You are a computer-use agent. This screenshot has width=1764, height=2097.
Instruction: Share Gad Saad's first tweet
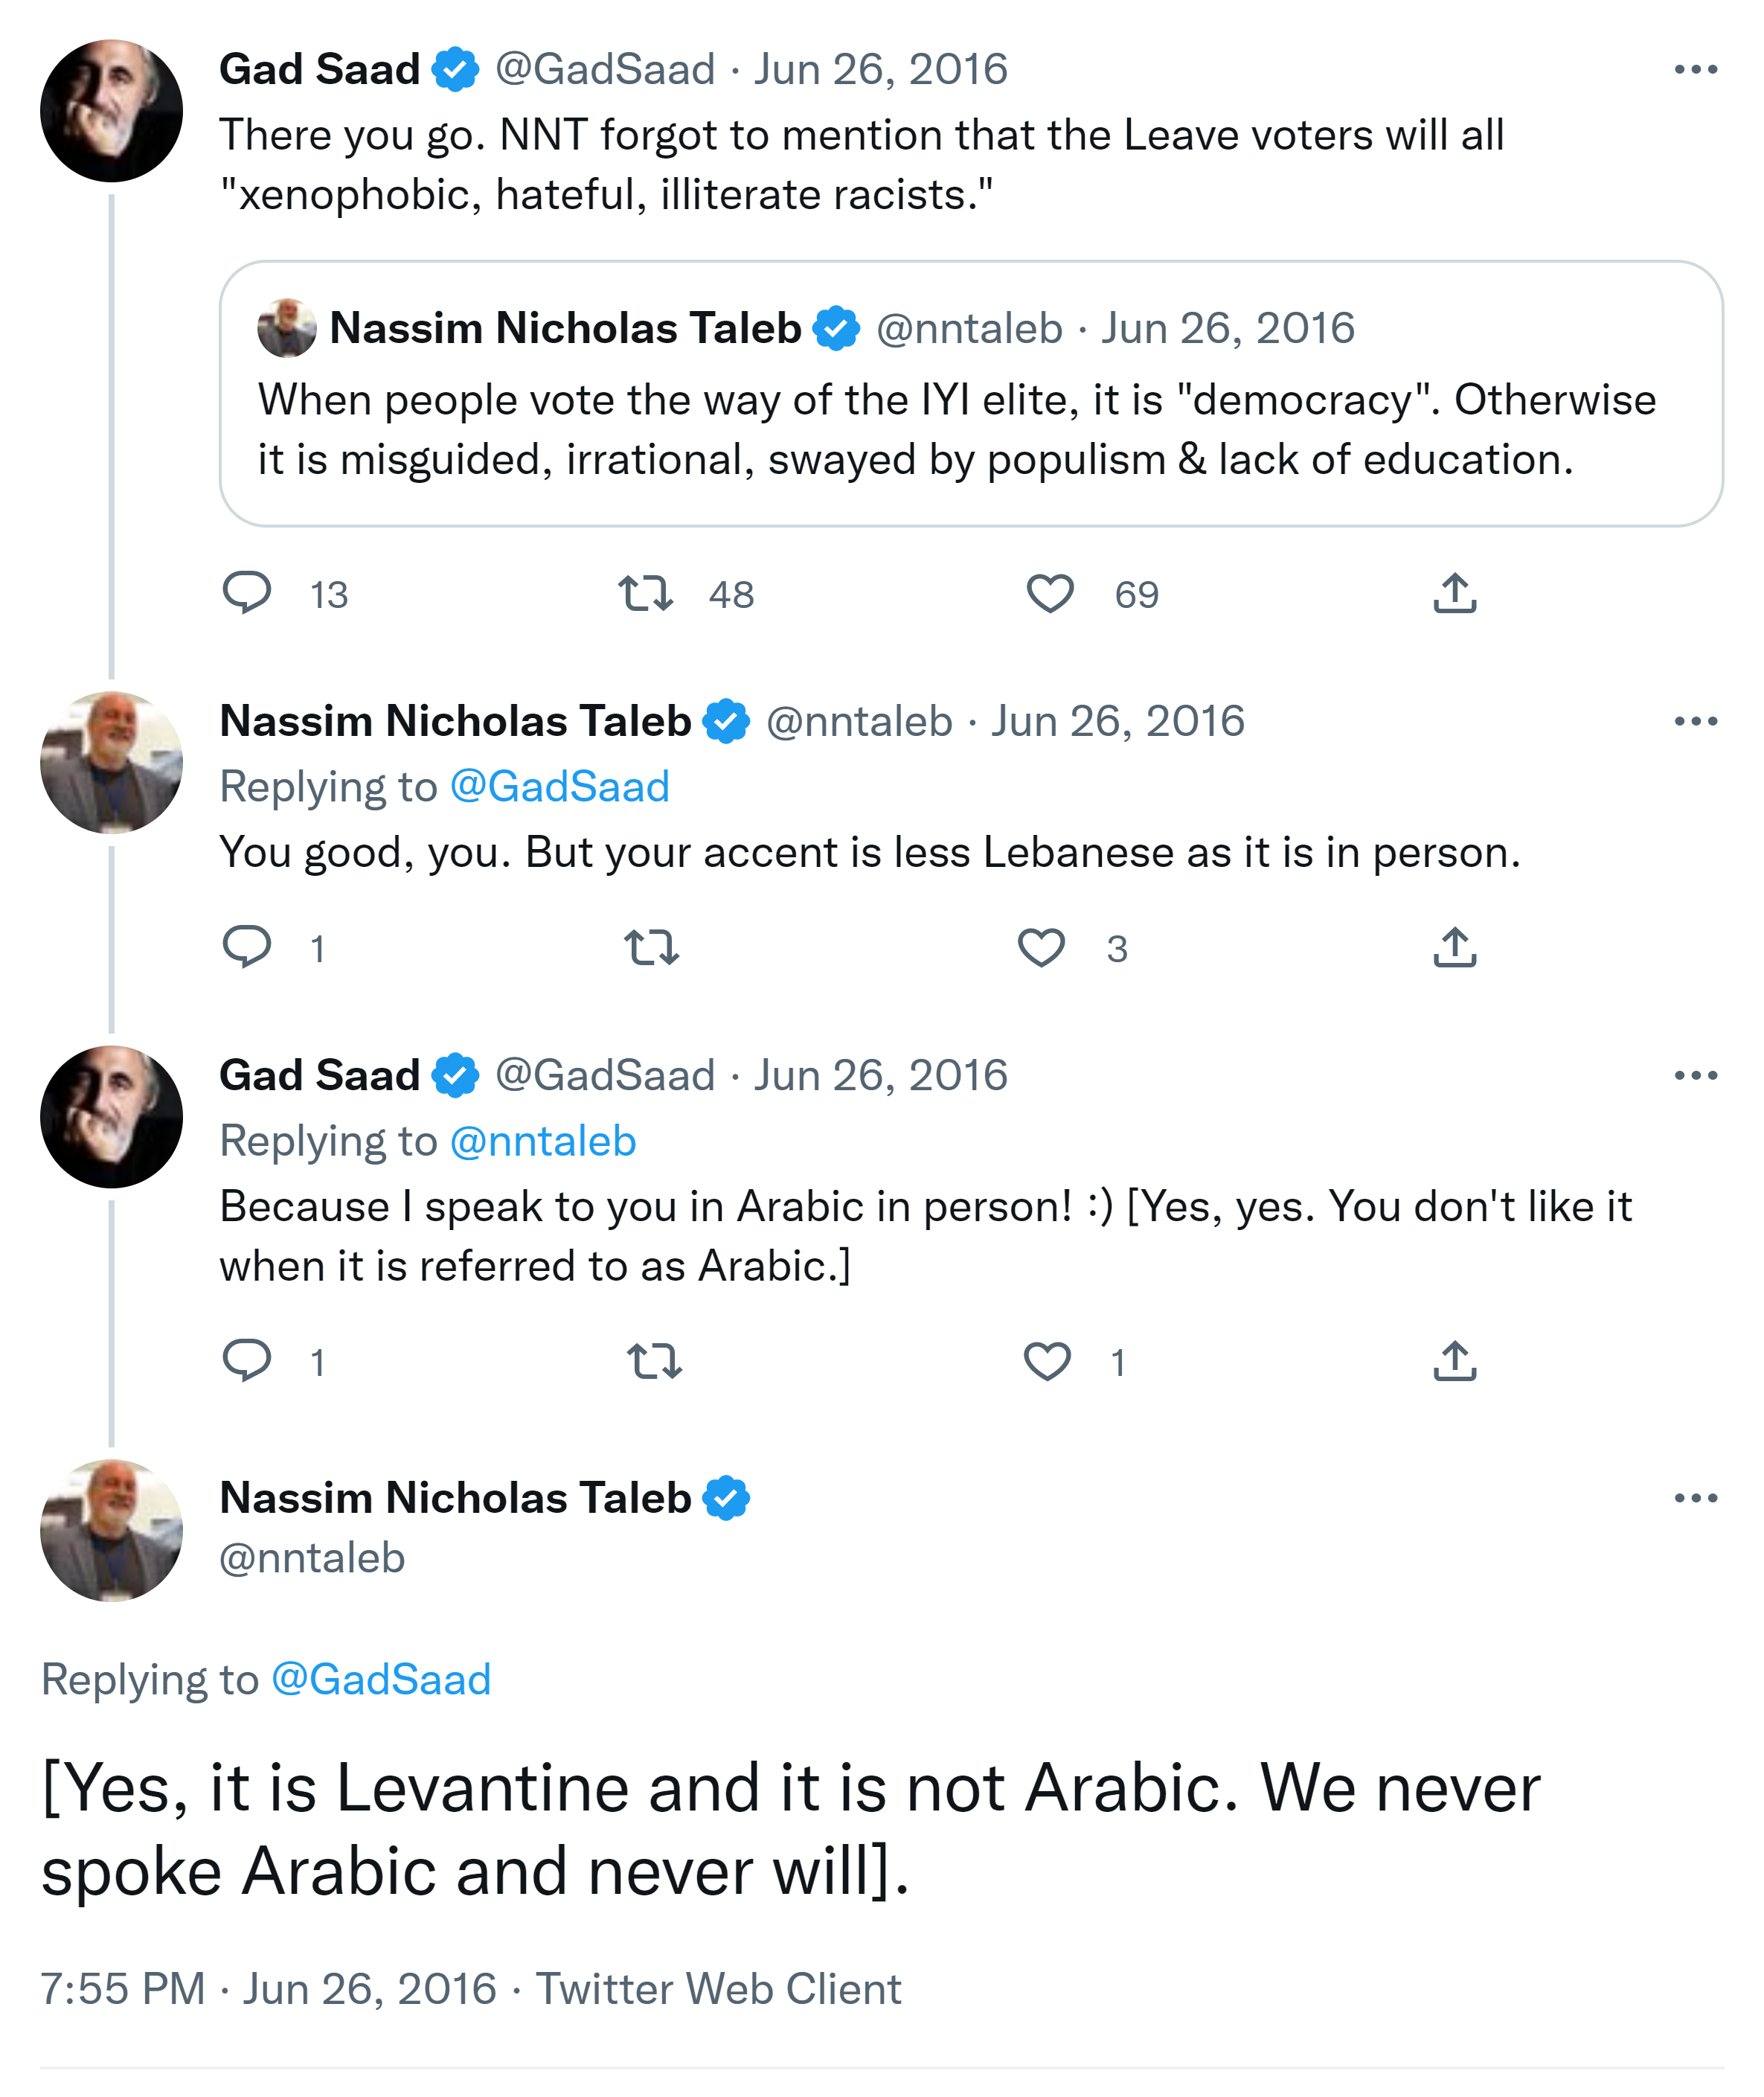pyautogui.click(x=1454, y=593)
